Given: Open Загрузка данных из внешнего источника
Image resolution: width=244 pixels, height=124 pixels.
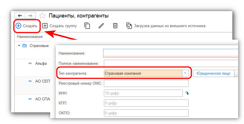Looking at the screenshot, I should [166, 26].
